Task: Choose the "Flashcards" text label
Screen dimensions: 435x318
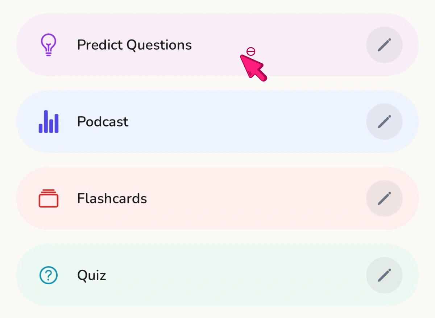Action: tap(112, 198)
